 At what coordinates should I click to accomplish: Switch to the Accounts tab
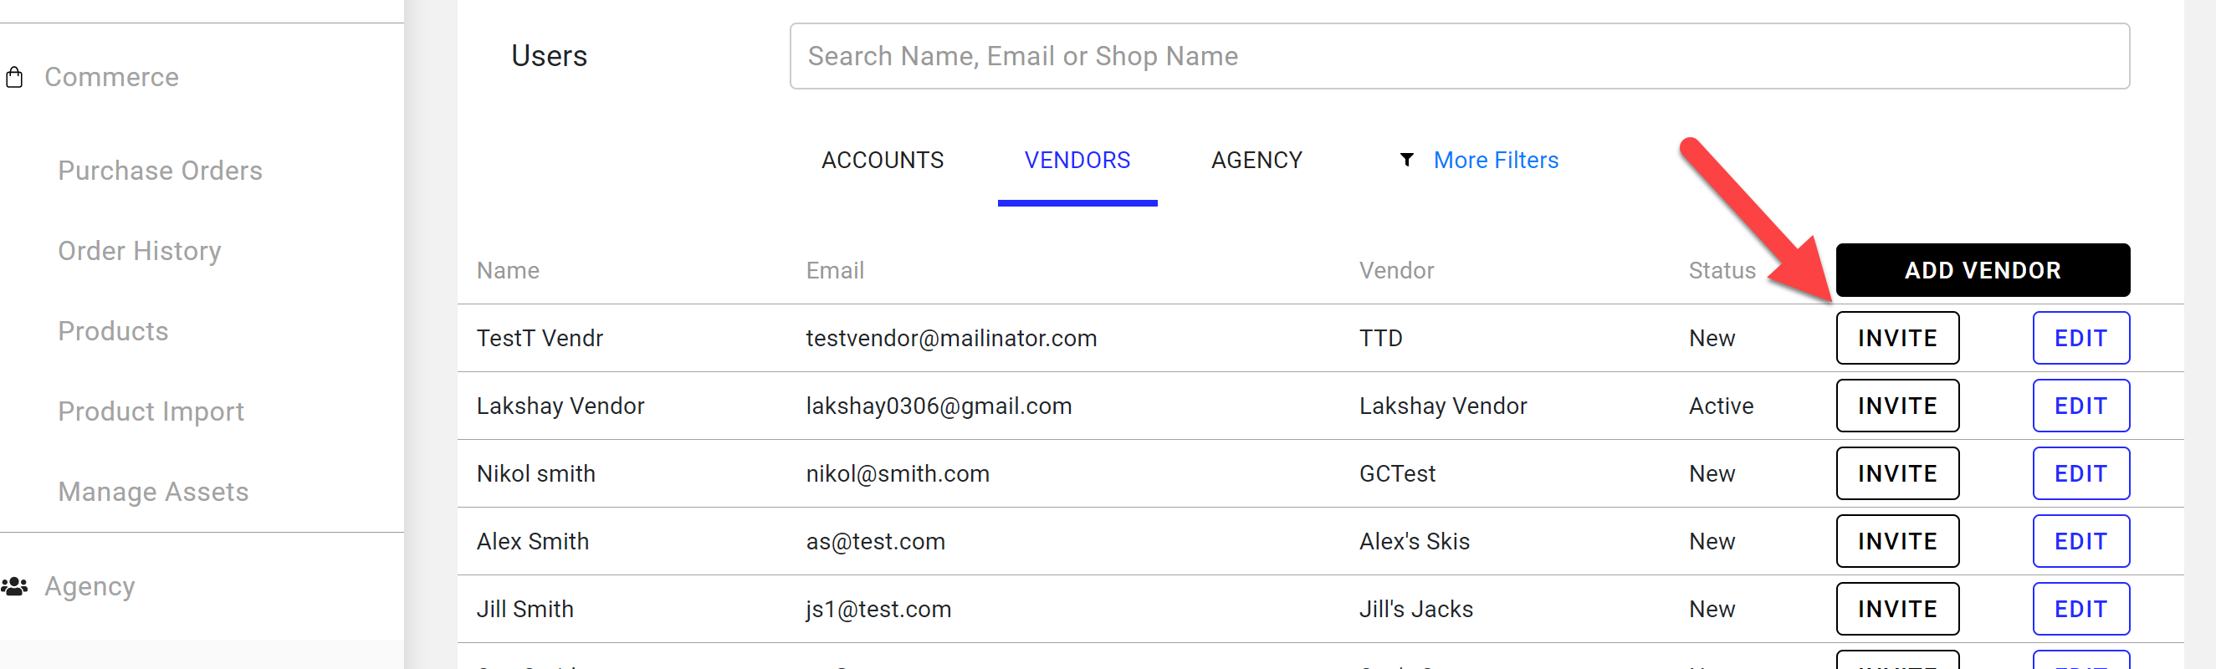(x=882, y=160)
